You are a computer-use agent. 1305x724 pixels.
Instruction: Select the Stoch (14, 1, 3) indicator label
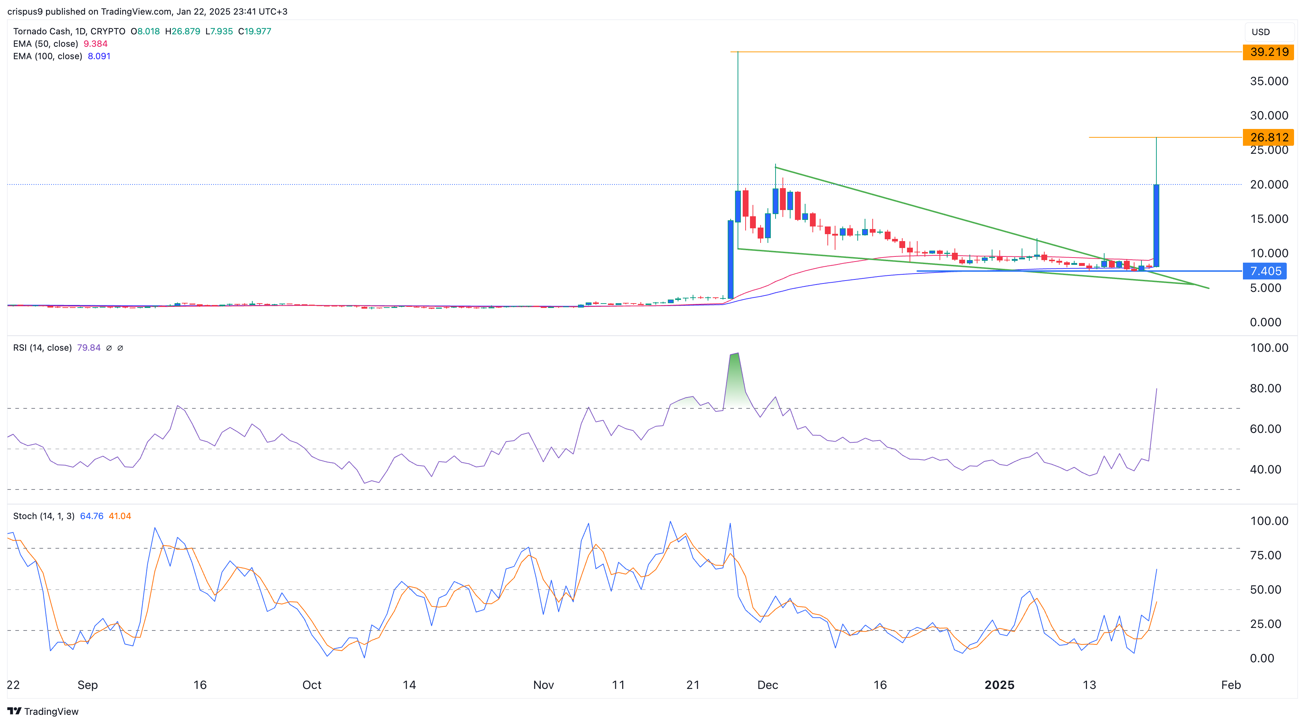click(x=43, y=516)
